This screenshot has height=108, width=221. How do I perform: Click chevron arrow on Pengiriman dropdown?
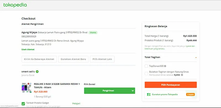click(x=133, y=91)
